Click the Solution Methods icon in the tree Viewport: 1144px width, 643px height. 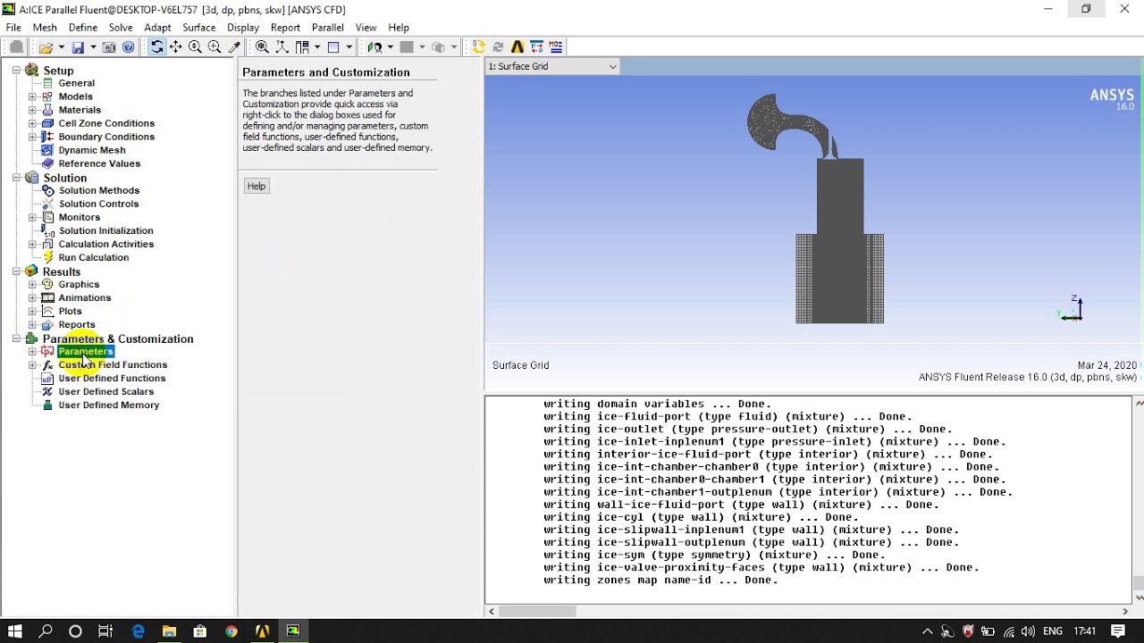pos(47,190)
